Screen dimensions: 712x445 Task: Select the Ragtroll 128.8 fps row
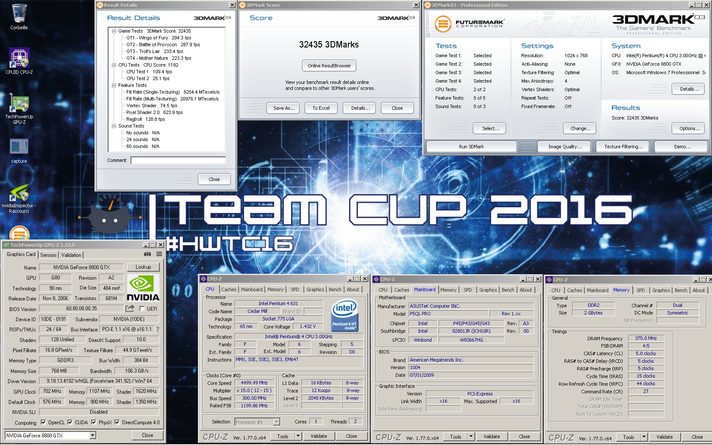(146, 119)
